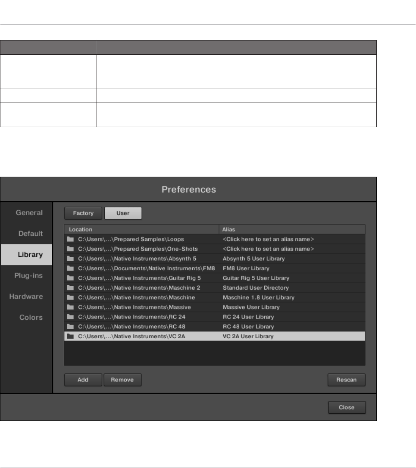Show the User libraries pane

point(123,213)
